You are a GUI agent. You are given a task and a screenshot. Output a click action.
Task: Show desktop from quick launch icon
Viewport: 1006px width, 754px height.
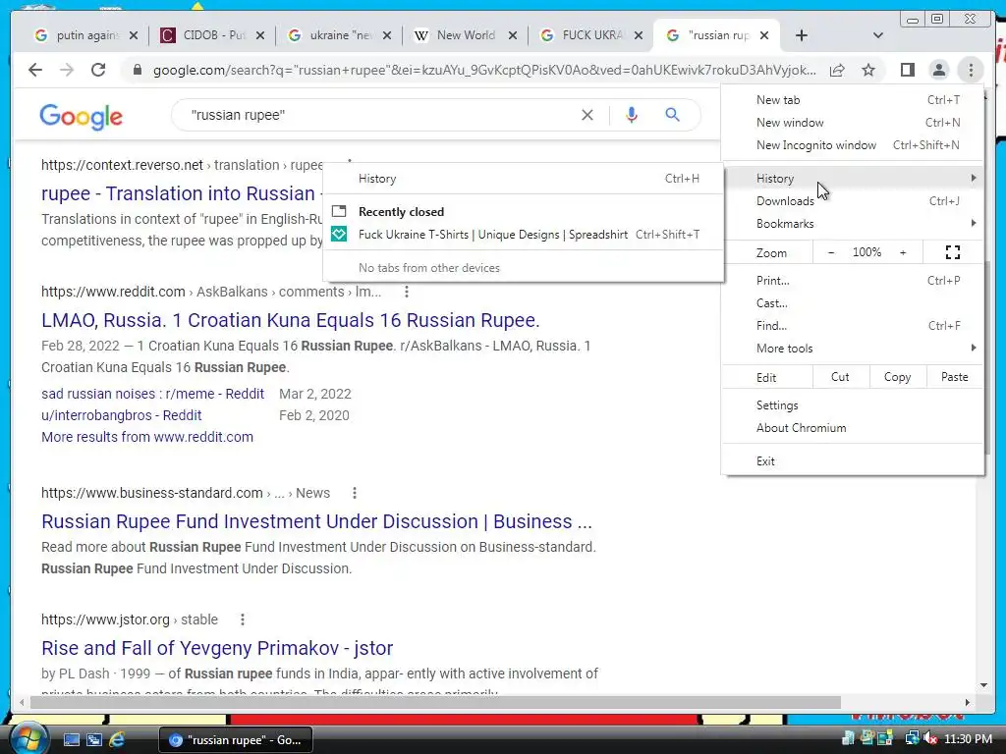click(x=71, y=739)
